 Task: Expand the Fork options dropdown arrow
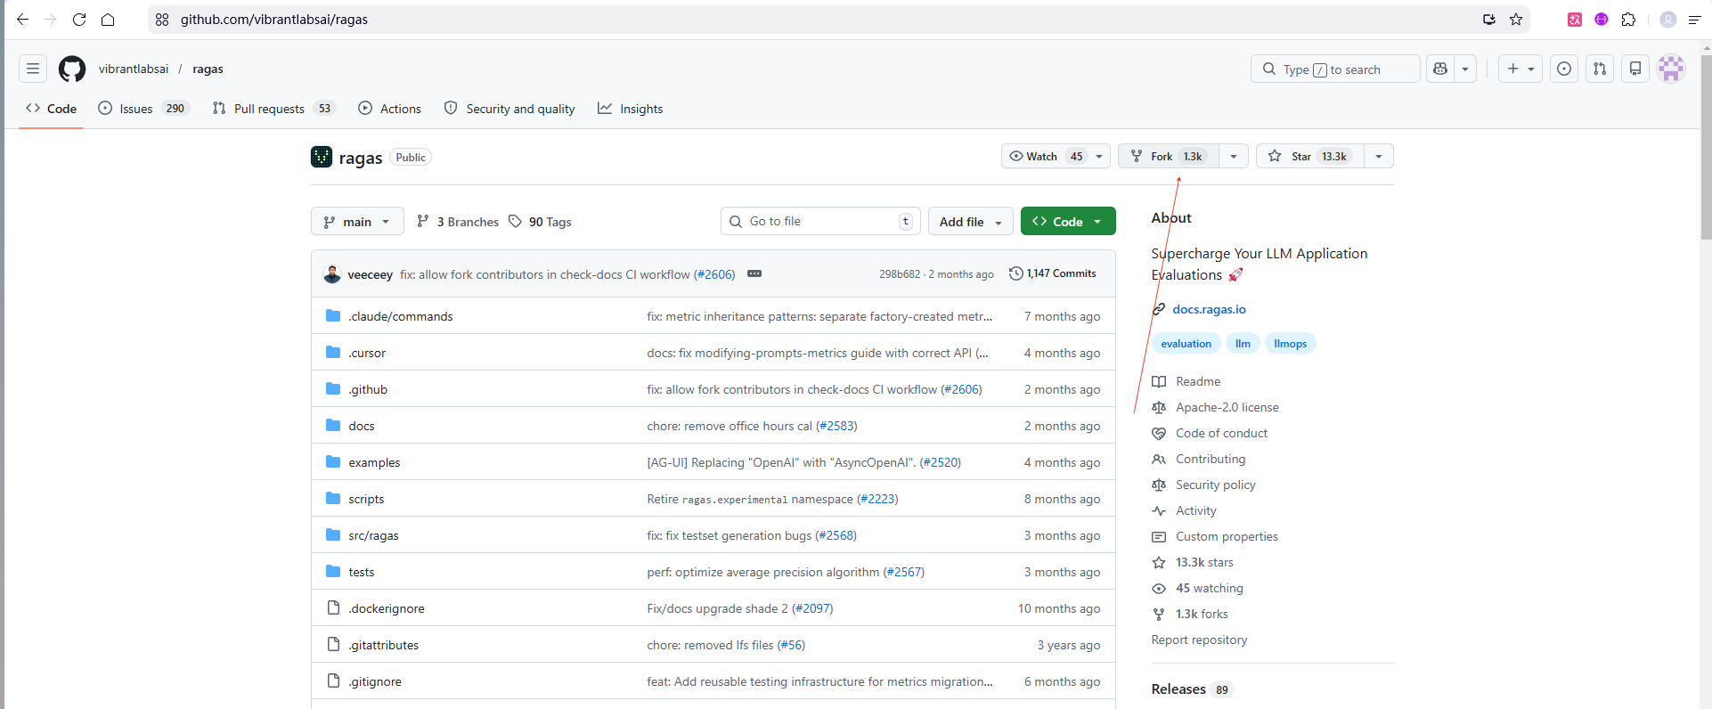click(x=1234, y=156)
